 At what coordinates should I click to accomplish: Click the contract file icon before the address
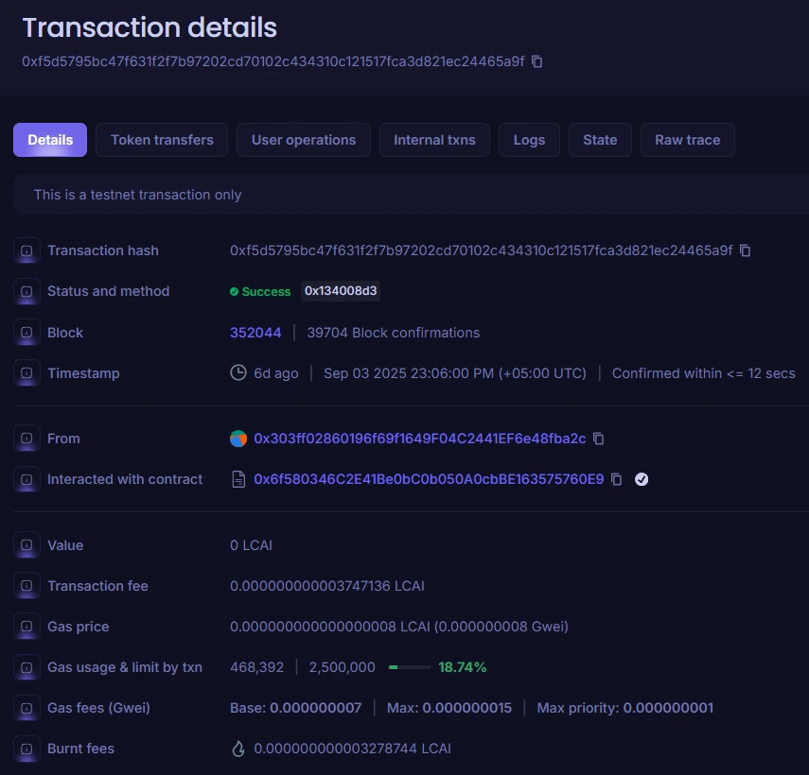pyautogui.click(x=238, y=479)
